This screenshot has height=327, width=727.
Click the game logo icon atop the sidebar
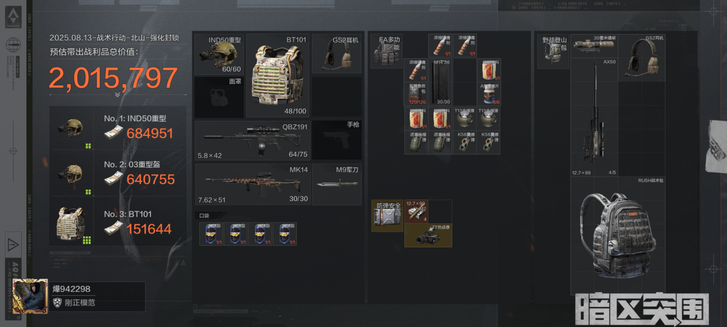13,17
